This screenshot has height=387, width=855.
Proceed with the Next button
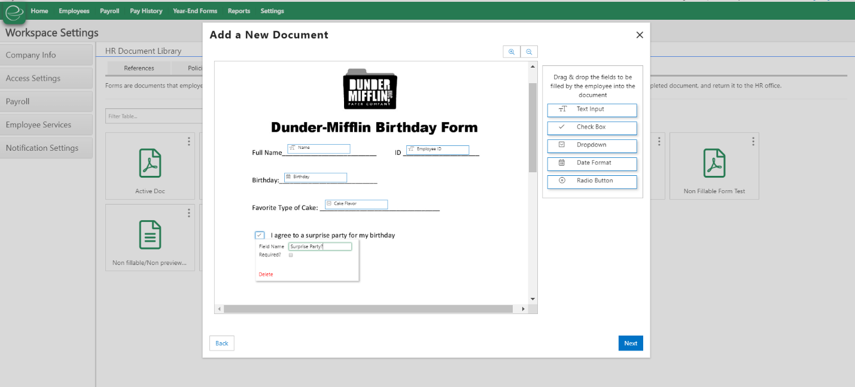pyautogui.click(x=631, y=343)
